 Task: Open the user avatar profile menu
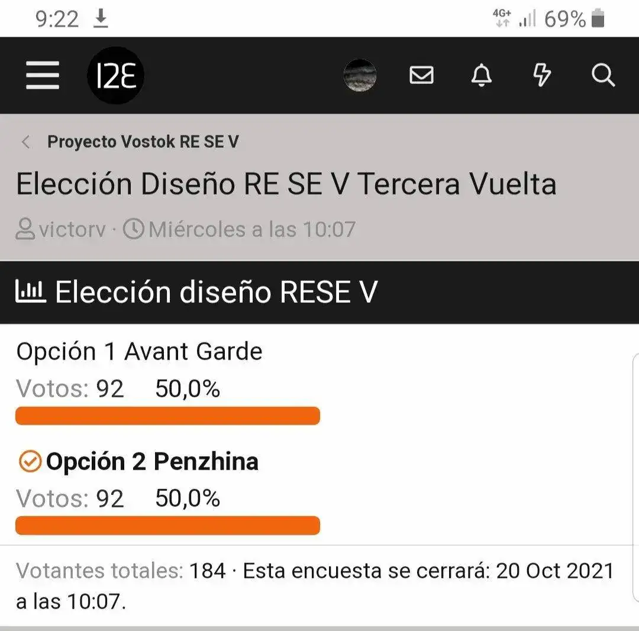coord(360,75)
